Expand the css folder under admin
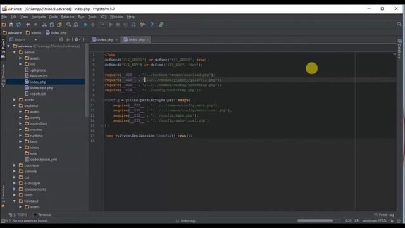Viewport: 405px width, 228px height. coord(20,64)
